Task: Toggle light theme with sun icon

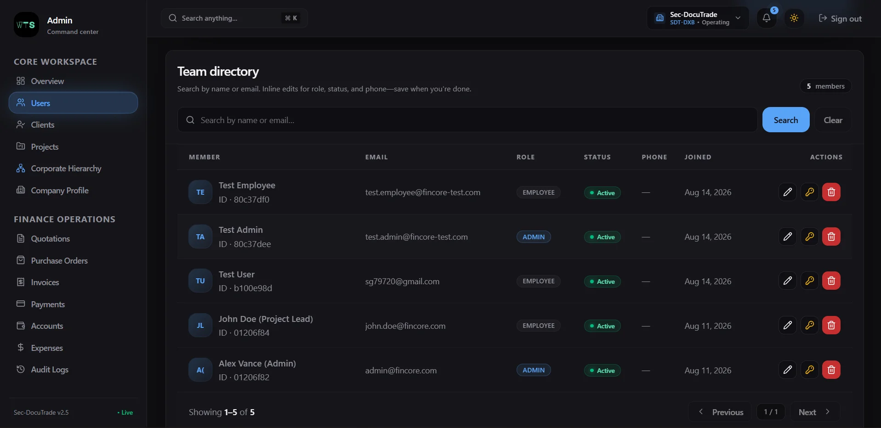Action: pos(794,18)
